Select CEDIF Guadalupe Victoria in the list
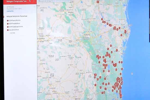This screenshot has height=100, width=150. pos(16,27)
